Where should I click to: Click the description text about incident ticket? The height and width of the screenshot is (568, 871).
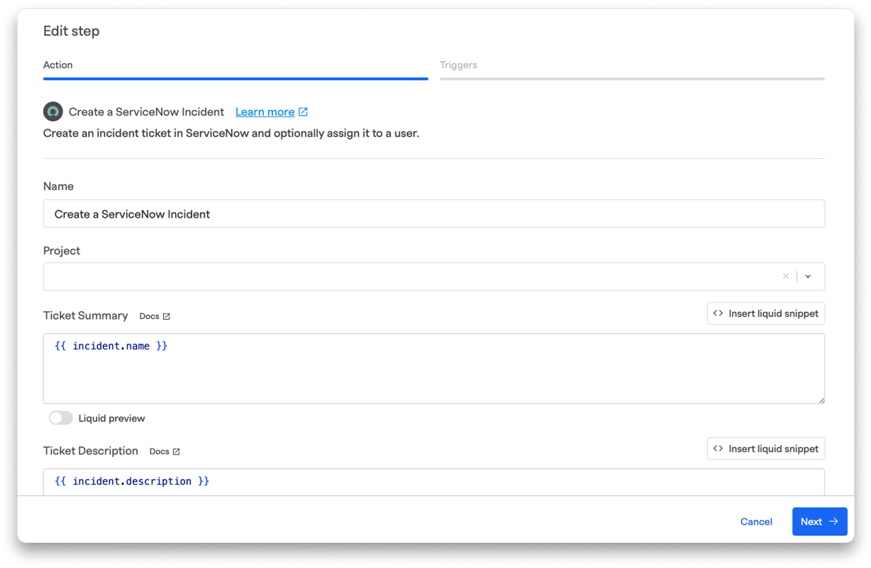(231, 134)
